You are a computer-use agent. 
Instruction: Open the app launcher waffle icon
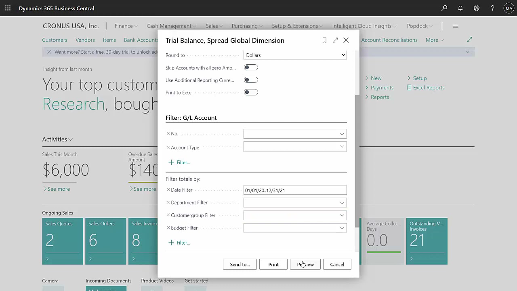click(x=8, y=8)
